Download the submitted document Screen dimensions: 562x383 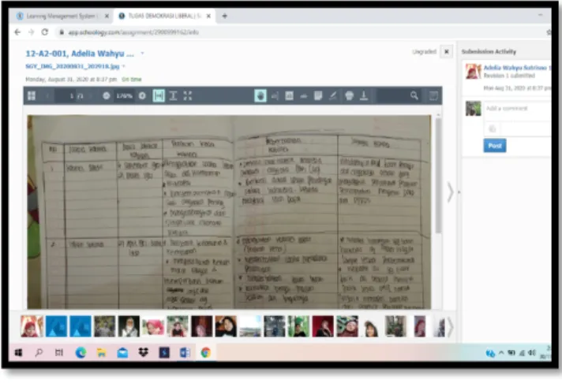(x=364, y=95)
